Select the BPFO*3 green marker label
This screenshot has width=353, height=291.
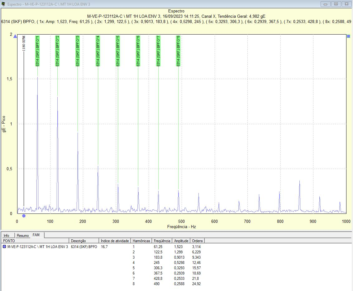[78, 51]
